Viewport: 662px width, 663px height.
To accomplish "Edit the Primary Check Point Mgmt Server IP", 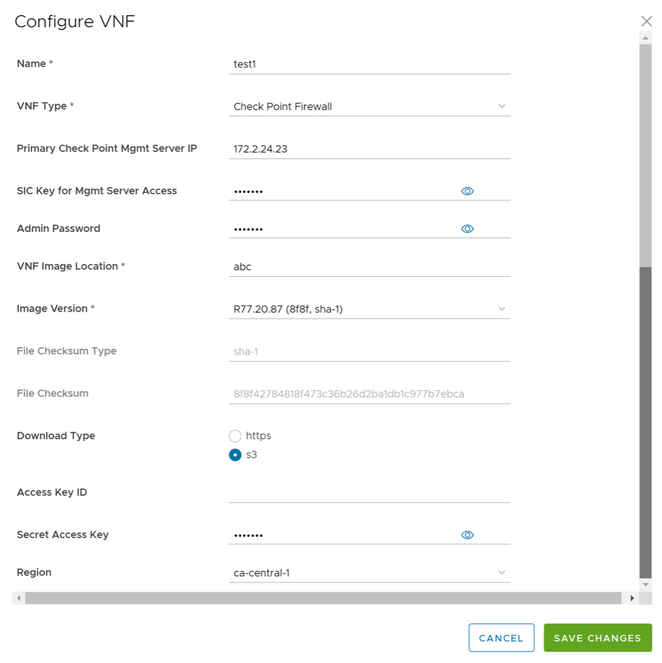I will click(x=369, y=149).
